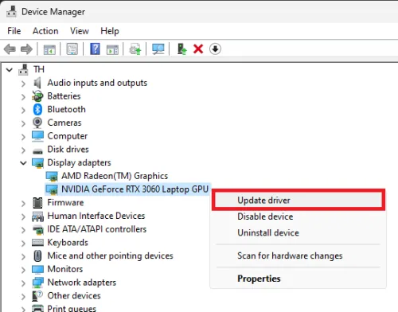The width and height of the screenshot is (398, 312).
Task: Click the Back arrow toolbar icon
Action: (x=10, y=49)
